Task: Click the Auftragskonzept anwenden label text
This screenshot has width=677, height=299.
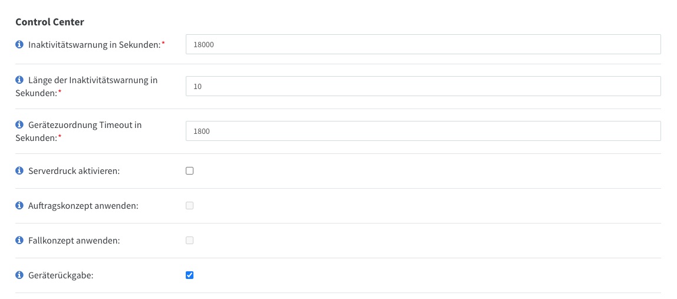Action: (83, 206)
